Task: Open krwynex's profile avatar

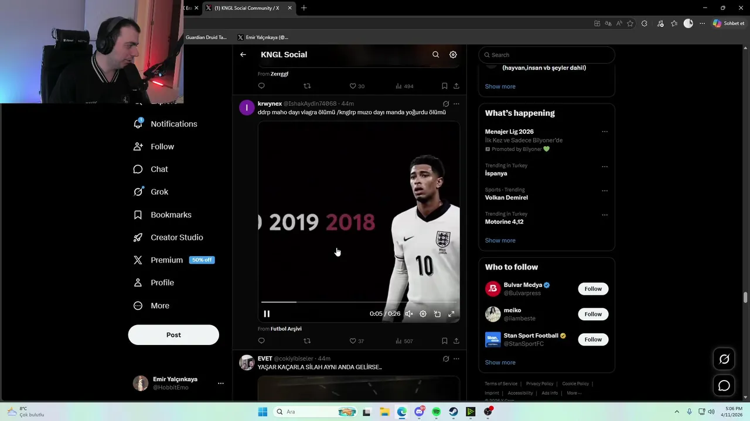Action: [x=247, y=108]
